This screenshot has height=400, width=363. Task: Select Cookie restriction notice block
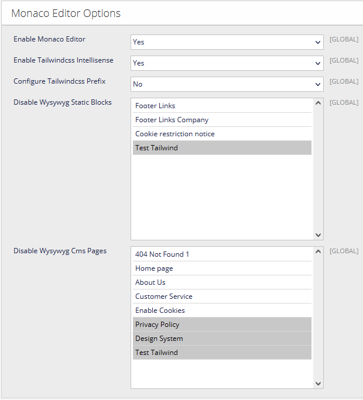click(x=222, y=134)
